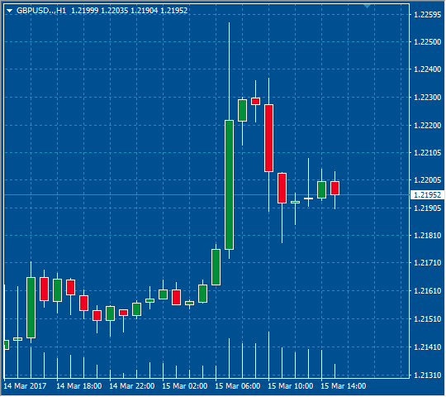Click the 15 Mar 14:00 time label
This screenshot has width=446, height=397.
[344, 386]
